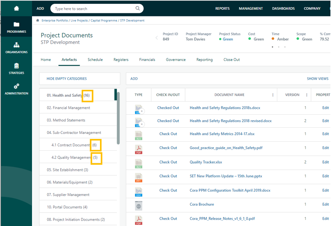Open STP Development breadcrumb link
The height and width of the screenshot is (226, 332).
click(x=132, y=21)
